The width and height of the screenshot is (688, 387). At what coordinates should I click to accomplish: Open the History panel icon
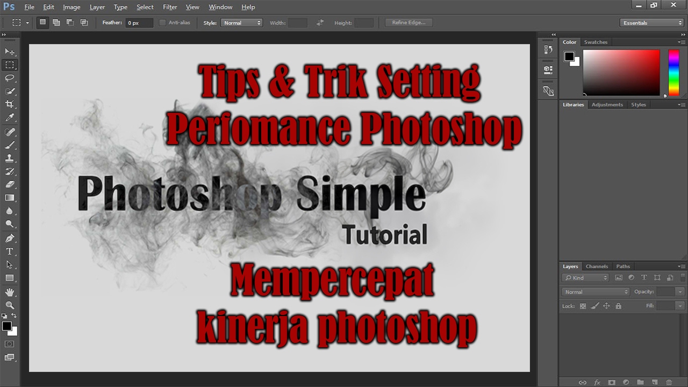click(x=548, y=50)
